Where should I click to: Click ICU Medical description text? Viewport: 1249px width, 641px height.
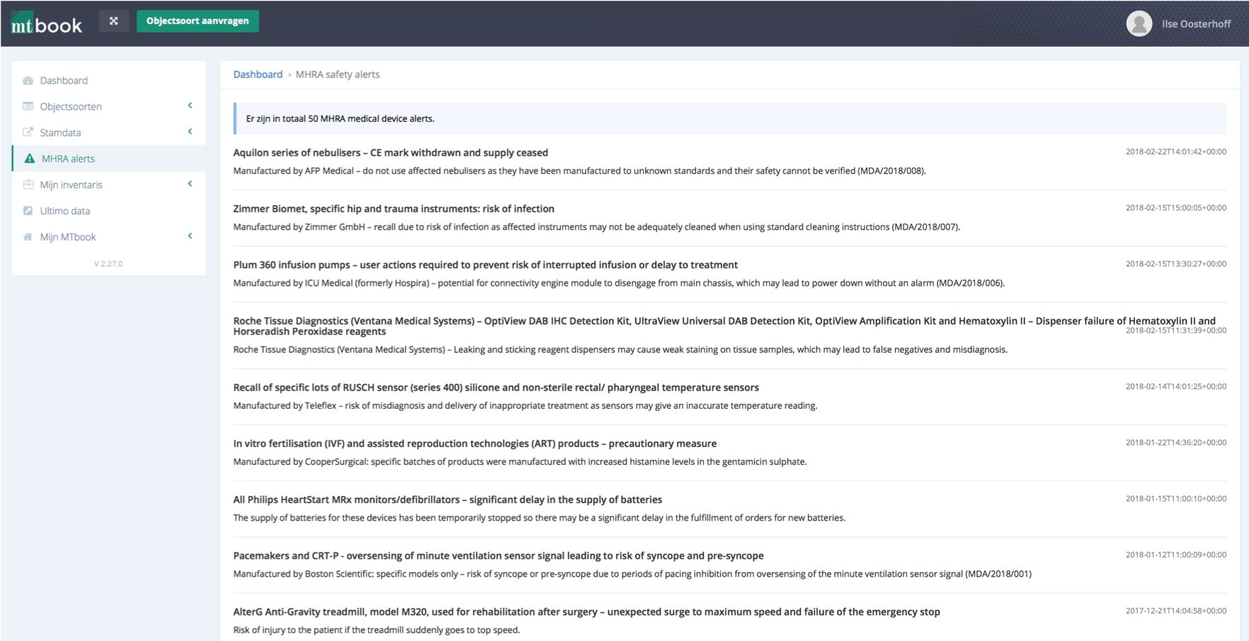coord(619,283)
